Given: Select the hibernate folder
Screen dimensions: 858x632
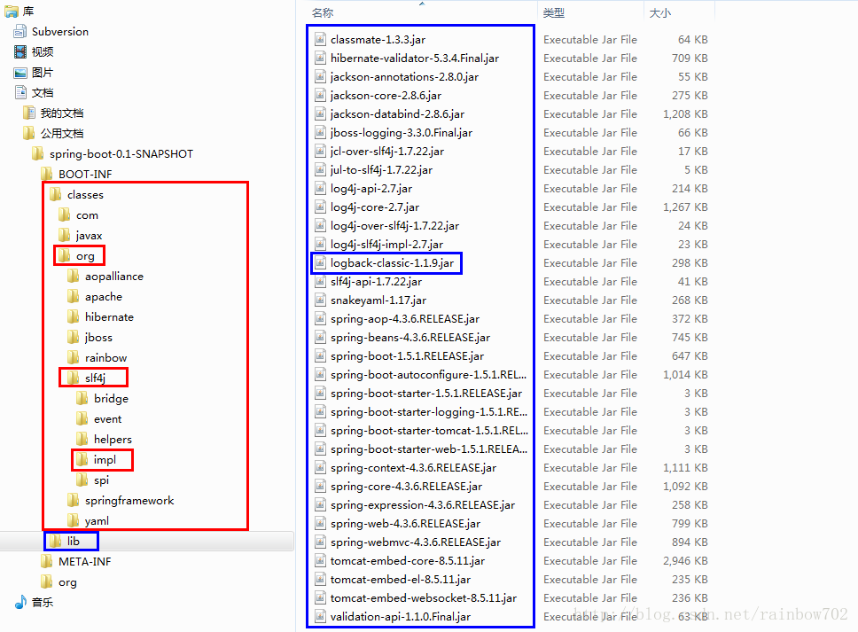Looking at the screenshot, I should 109,316.
